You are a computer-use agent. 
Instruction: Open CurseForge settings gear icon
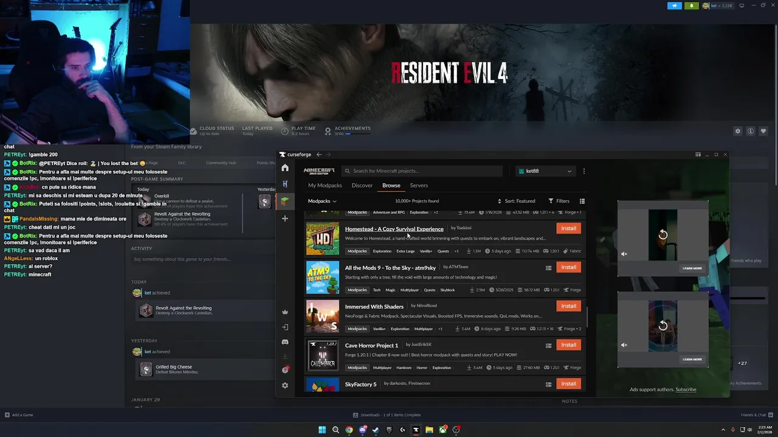(x=285, y=385)
